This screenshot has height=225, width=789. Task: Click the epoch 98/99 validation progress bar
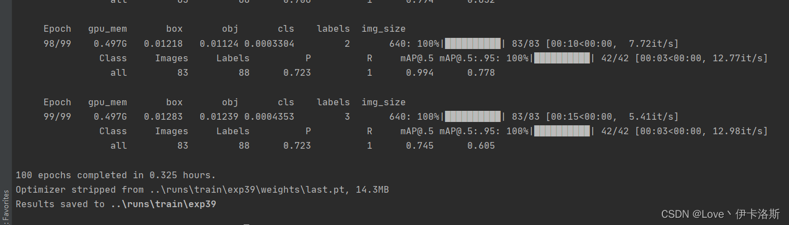coord(562,58)
